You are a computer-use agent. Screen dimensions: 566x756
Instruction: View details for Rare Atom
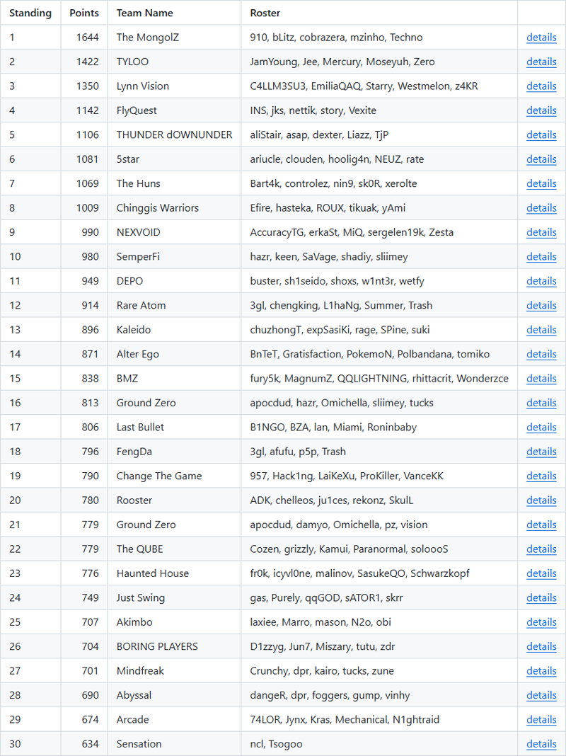pyautogui.click(x=541, y=305)
